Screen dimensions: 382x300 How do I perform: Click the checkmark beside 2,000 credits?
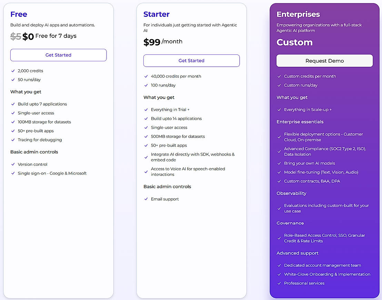13,71
